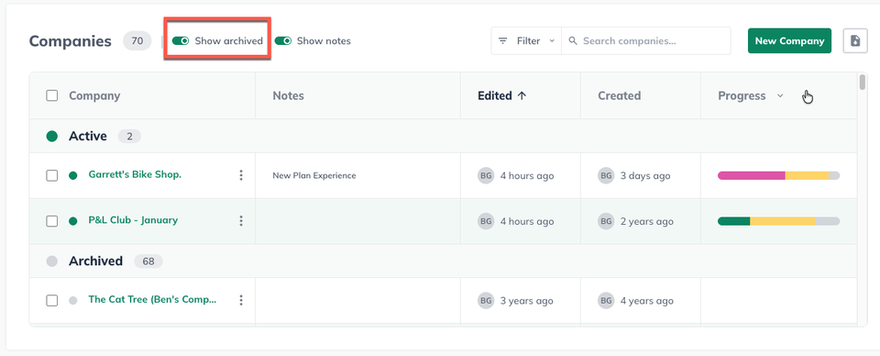Sort by the Company column header
Screen dimensions: 880x356
pos(94,95)
